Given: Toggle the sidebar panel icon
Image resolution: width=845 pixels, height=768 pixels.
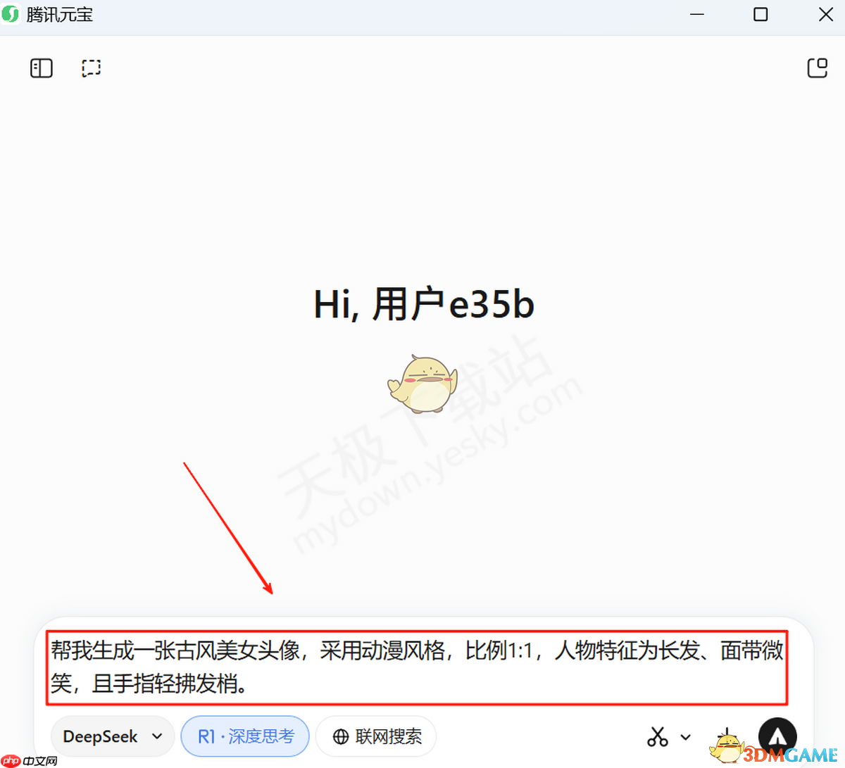Looking at the screenshot, I should pyautogui.click(x=41, y=68).
